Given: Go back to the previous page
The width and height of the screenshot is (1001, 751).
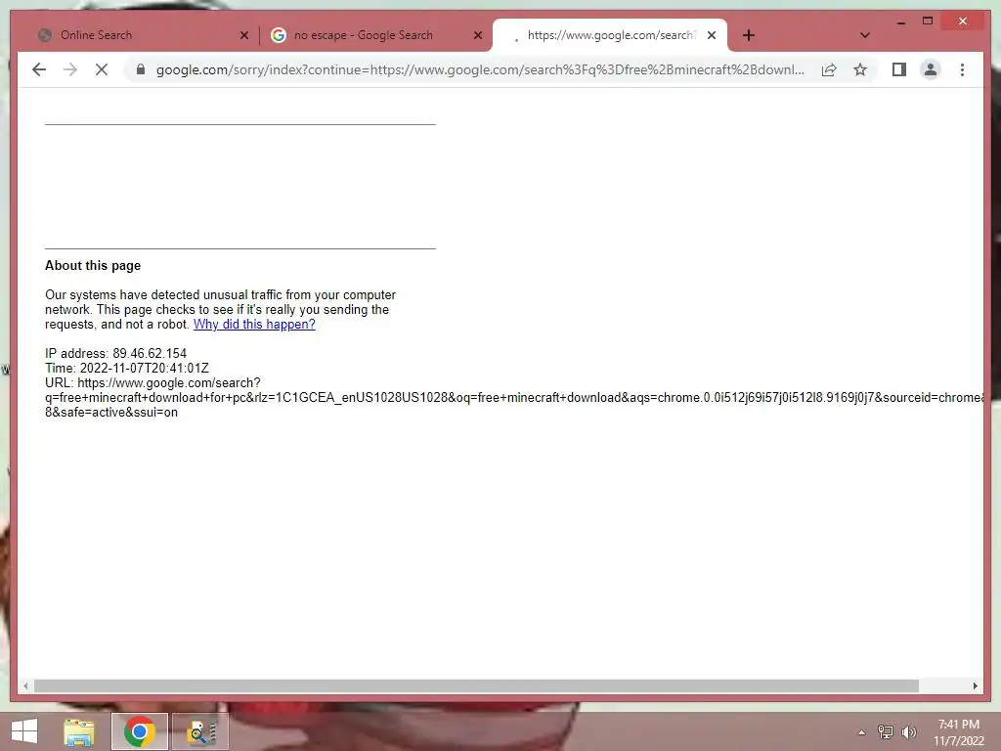Looking at the screenshot, I should coord(39,69).
